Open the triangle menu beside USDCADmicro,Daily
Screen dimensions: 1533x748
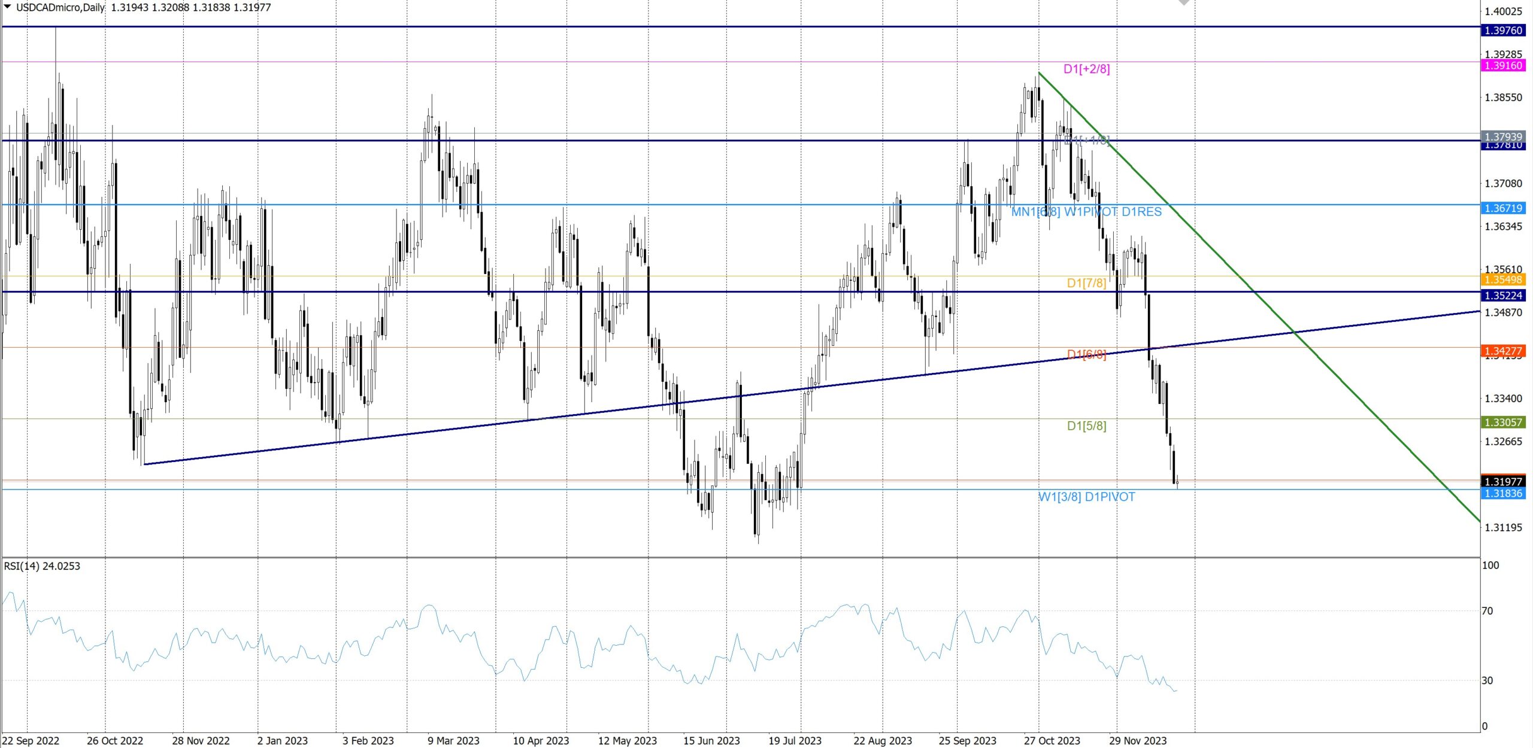(8, 7)
